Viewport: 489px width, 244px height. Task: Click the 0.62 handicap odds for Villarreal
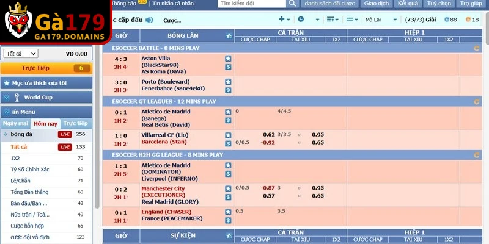pos(269,135)
